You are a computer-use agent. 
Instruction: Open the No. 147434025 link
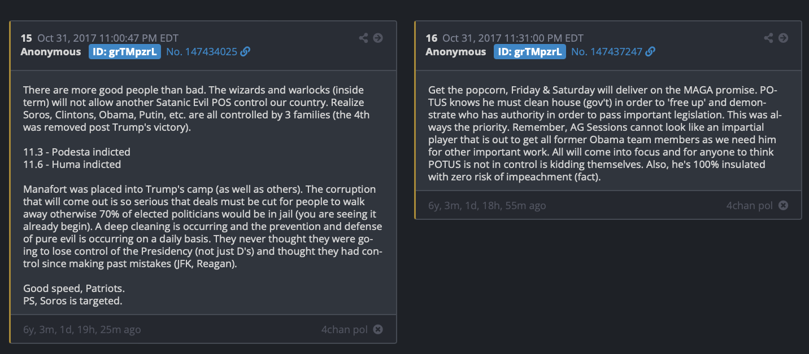(x=202, y=52)
